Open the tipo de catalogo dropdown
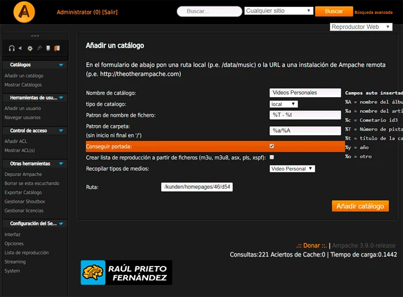This screenshot has width=403, height=297. tap(283, 104)
